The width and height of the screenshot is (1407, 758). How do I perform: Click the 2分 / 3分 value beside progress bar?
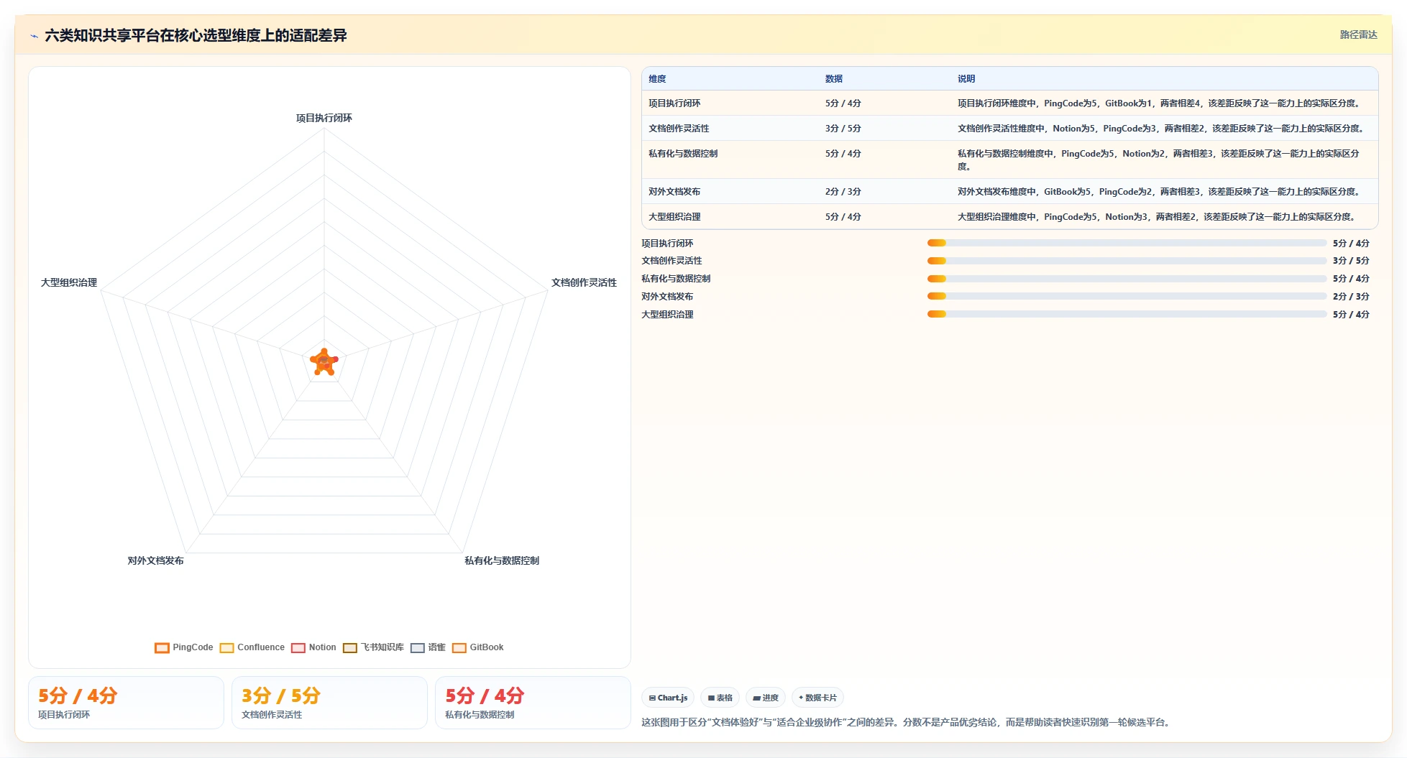1351,297
